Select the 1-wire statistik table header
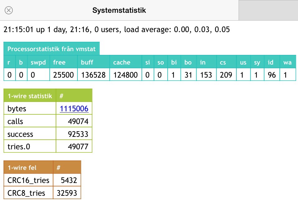 [x=30, y=96]
